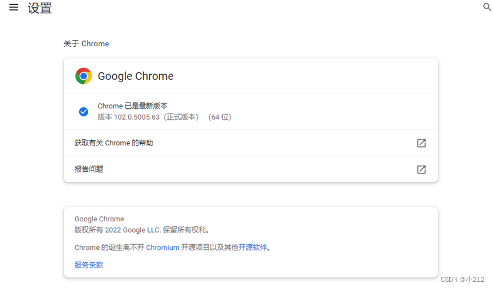
Task: Open external link icon for Chrome help
Action: (421, 143)
